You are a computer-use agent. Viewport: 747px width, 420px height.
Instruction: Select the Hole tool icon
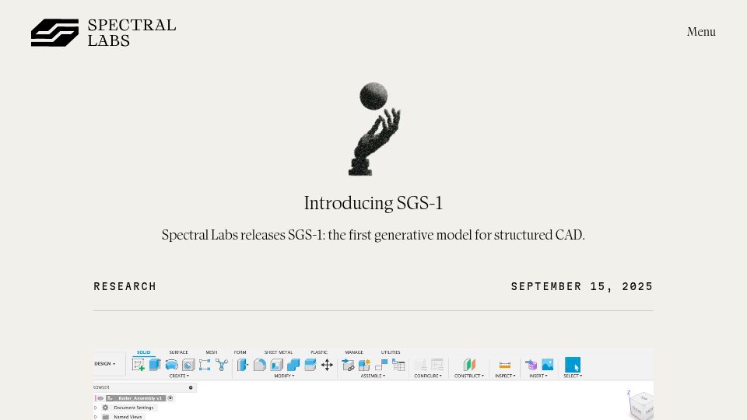[188, 365]
